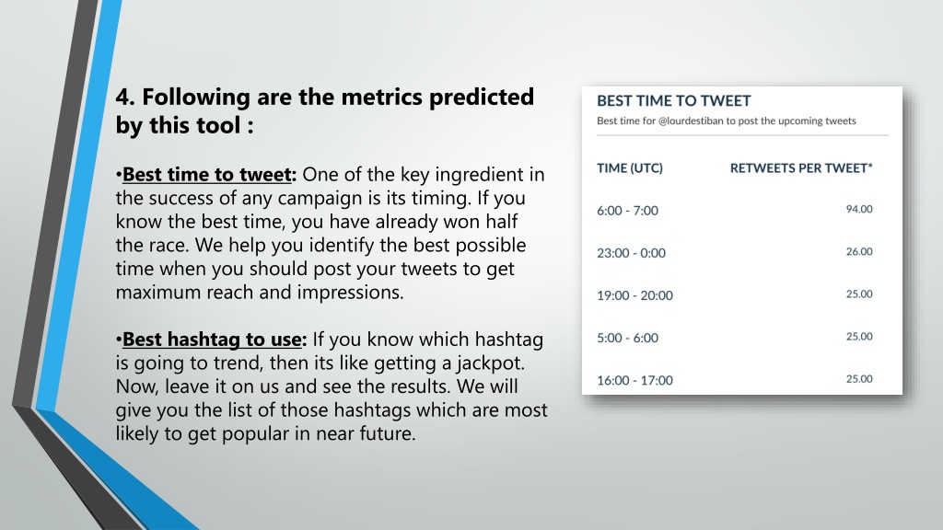Viewport: 943px width, 530px height.
Task: Select the 19:00 - 20:00 time row
Action: coord(734,295)
